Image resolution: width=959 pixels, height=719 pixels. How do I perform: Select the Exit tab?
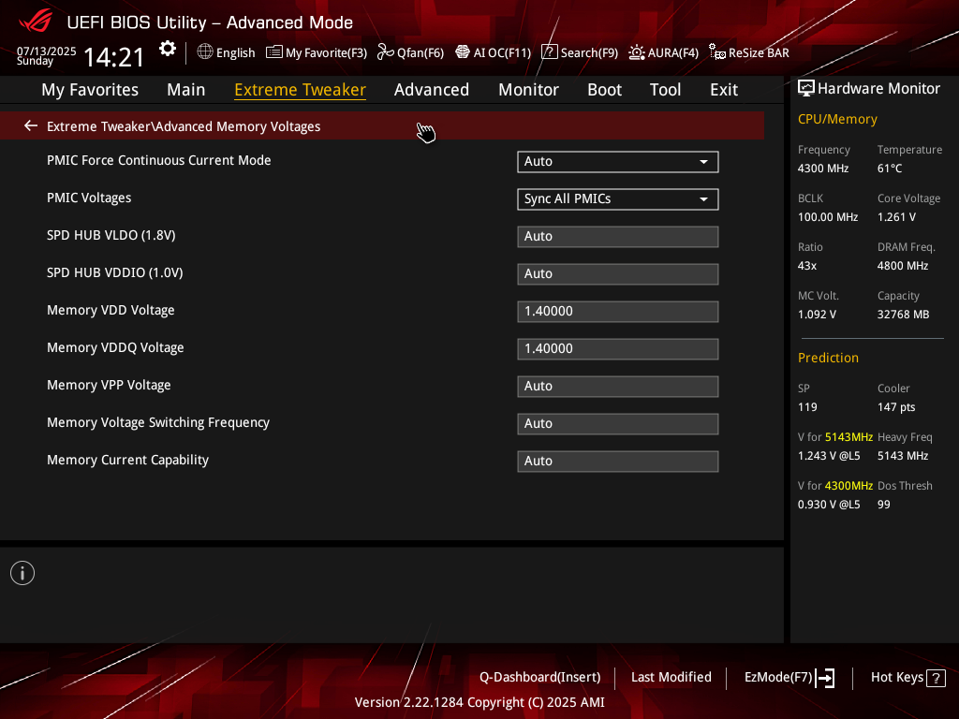click(724, 90)
